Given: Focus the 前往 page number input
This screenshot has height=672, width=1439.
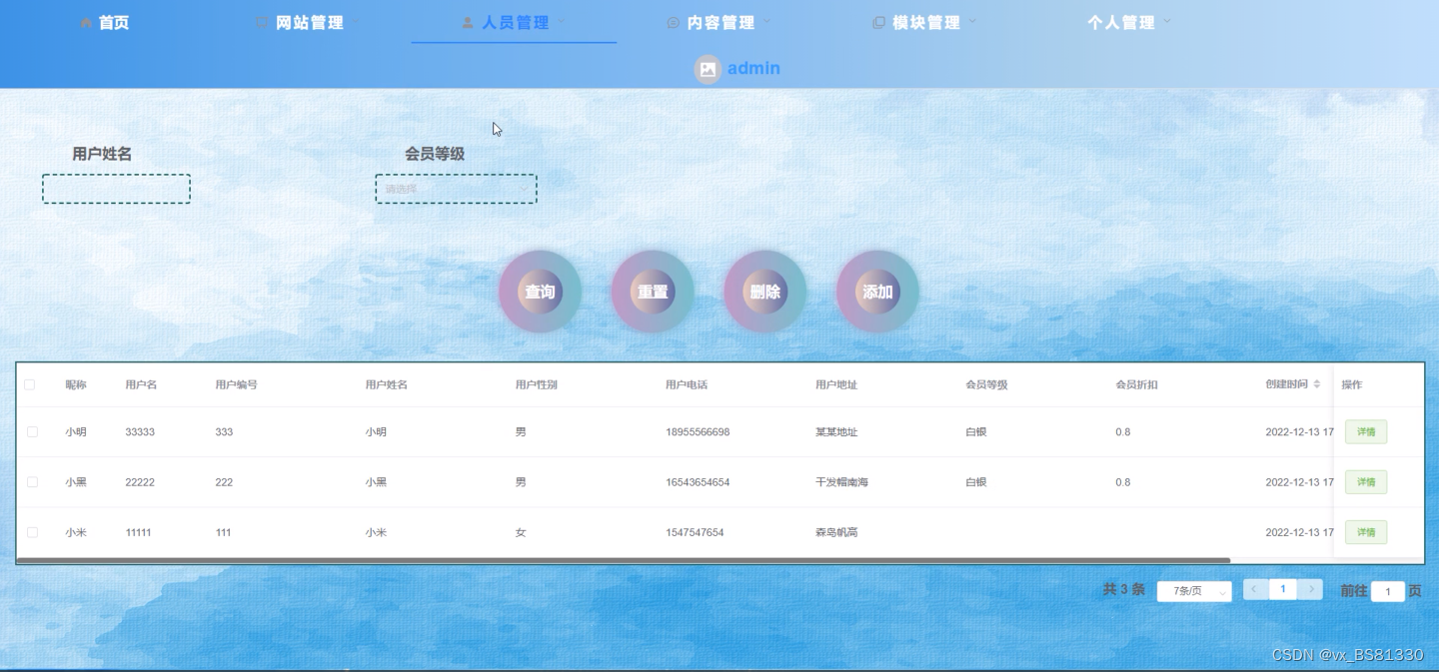Looking at the screenshot, I should 1388,591.
